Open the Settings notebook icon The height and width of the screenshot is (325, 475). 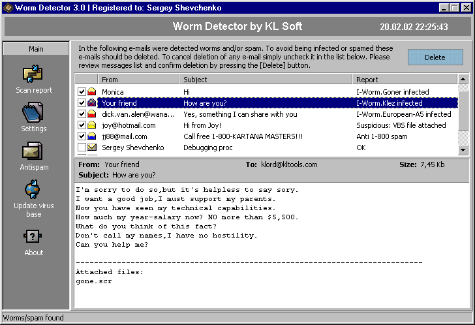click(x=33, y=112)
